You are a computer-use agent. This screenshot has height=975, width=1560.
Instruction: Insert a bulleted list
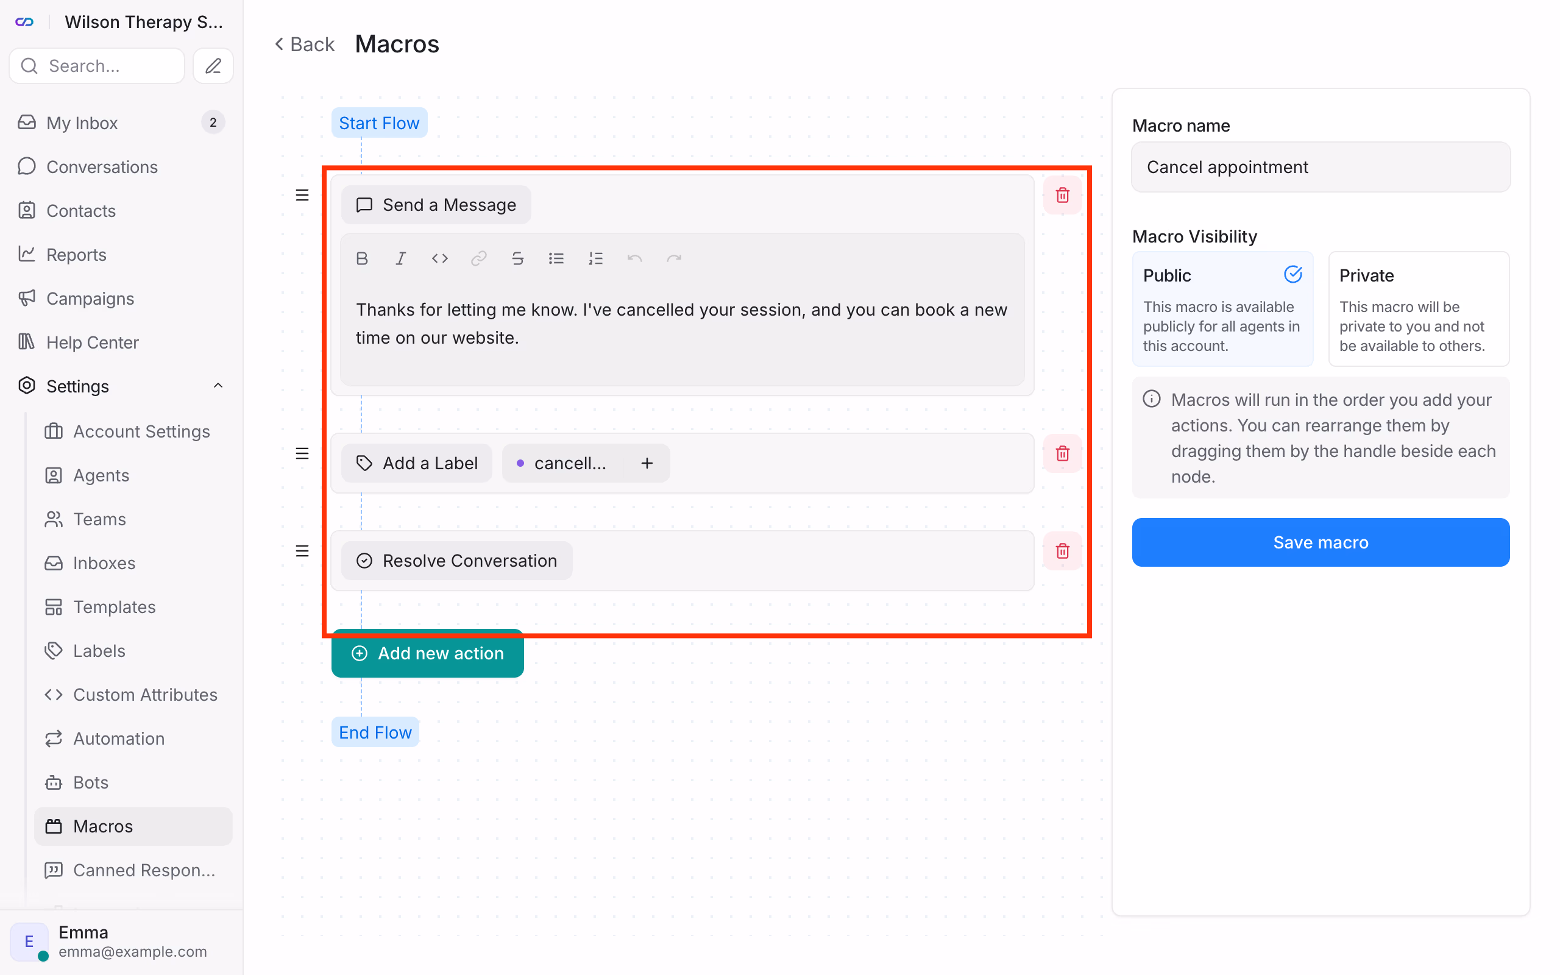point(556,258)
